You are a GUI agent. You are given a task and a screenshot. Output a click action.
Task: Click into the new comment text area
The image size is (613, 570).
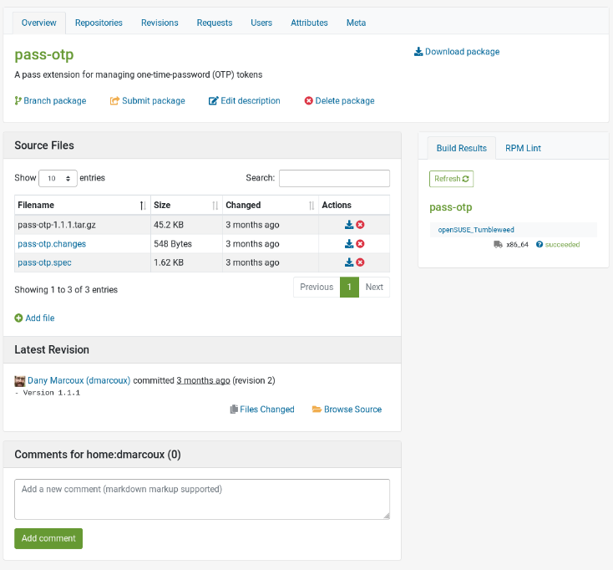point(202,499)
